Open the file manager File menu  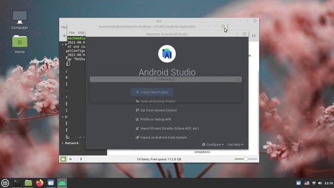[x=64, y=27]
